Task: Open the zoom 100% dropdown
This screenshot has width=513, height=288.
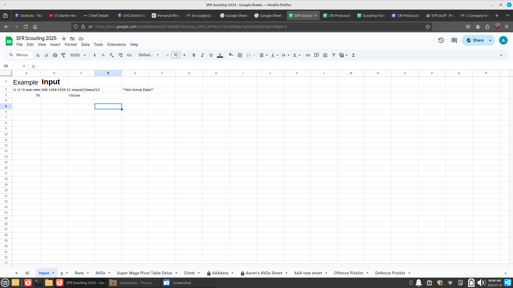Action: (x=78, y=55)
